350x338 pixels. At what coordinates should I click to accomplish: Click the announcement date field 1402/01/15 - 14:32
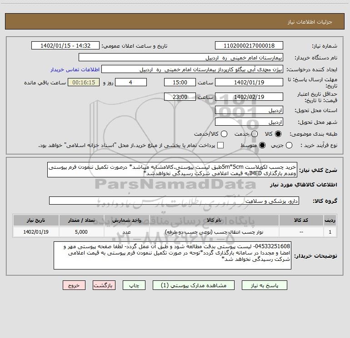pyautogui.click(x=65, y=45)
